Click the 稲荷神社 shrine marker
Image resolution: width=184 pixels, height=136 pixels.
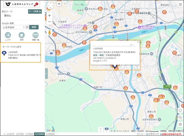click(68, 74)
